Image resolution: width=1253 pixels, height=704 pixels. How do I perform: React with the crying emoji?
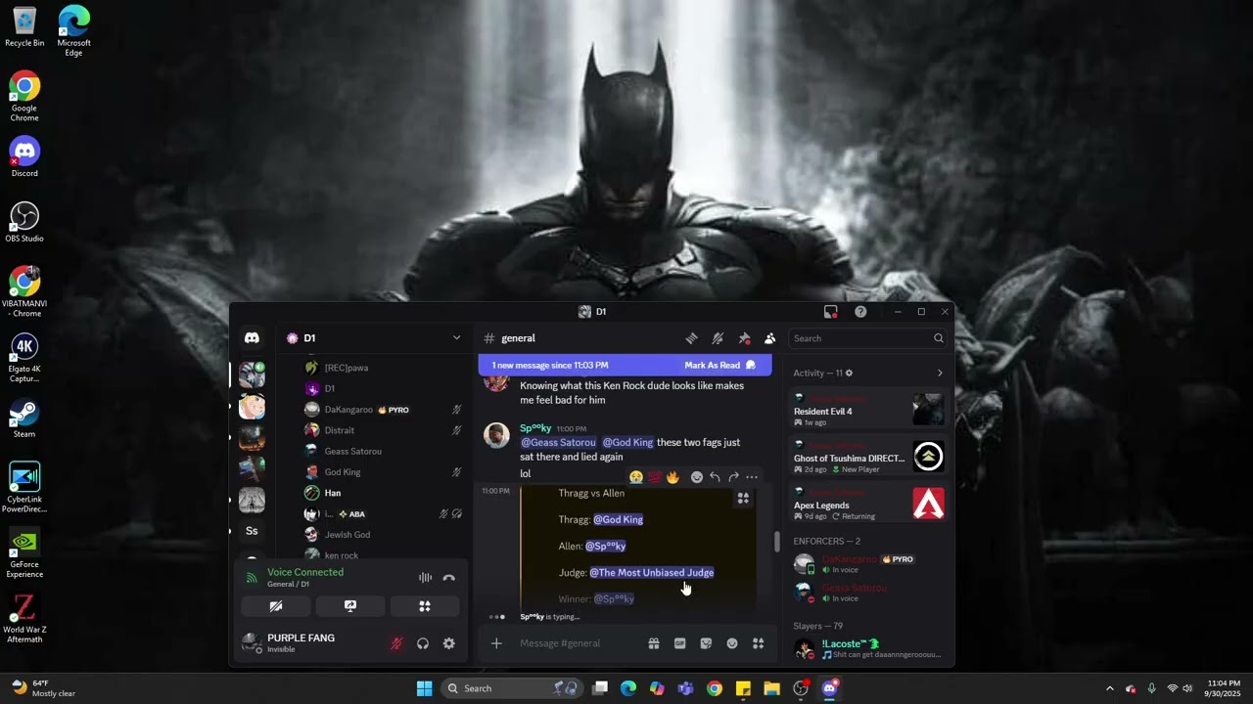636,477
